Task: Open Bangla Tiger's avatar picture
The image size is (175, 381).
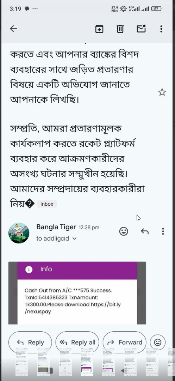Action: tap(19, 233)
